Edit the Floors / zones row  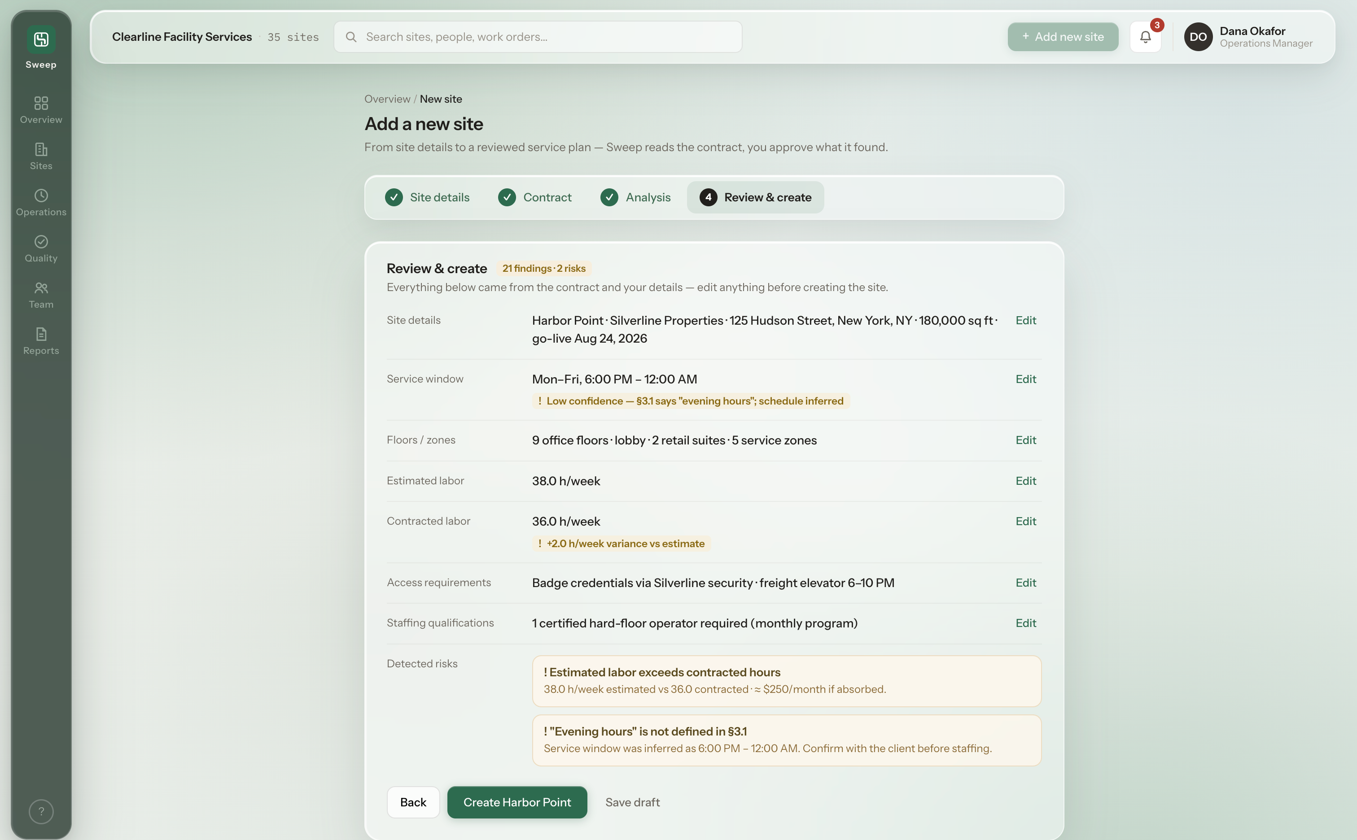[1026, 440]
